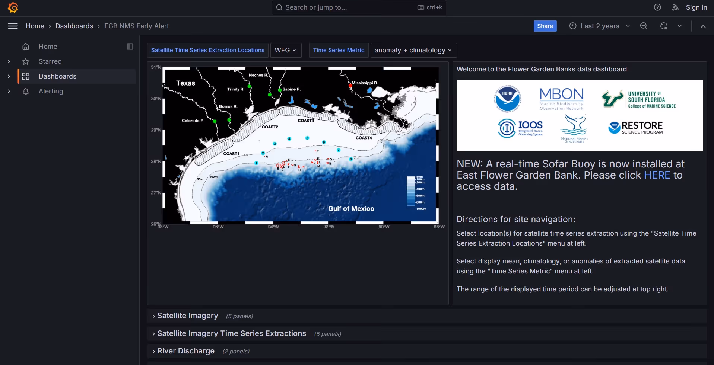Open the anomaly + climatology metric dropdown
714x365 pixels.
point(413,50)
